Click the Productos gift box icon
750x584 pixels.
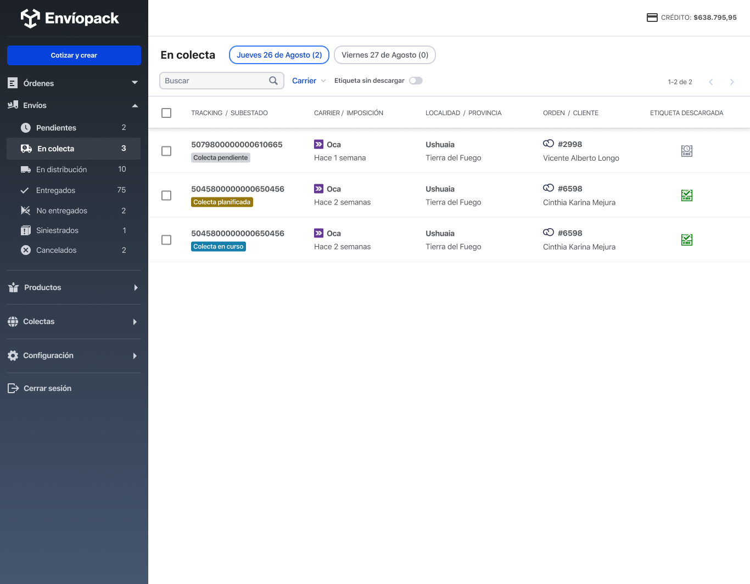14,287
